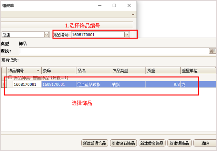Viewport: 217px width, 151px height.
Task: Open the 总店 store dropdown
Action: coord(46,35)
